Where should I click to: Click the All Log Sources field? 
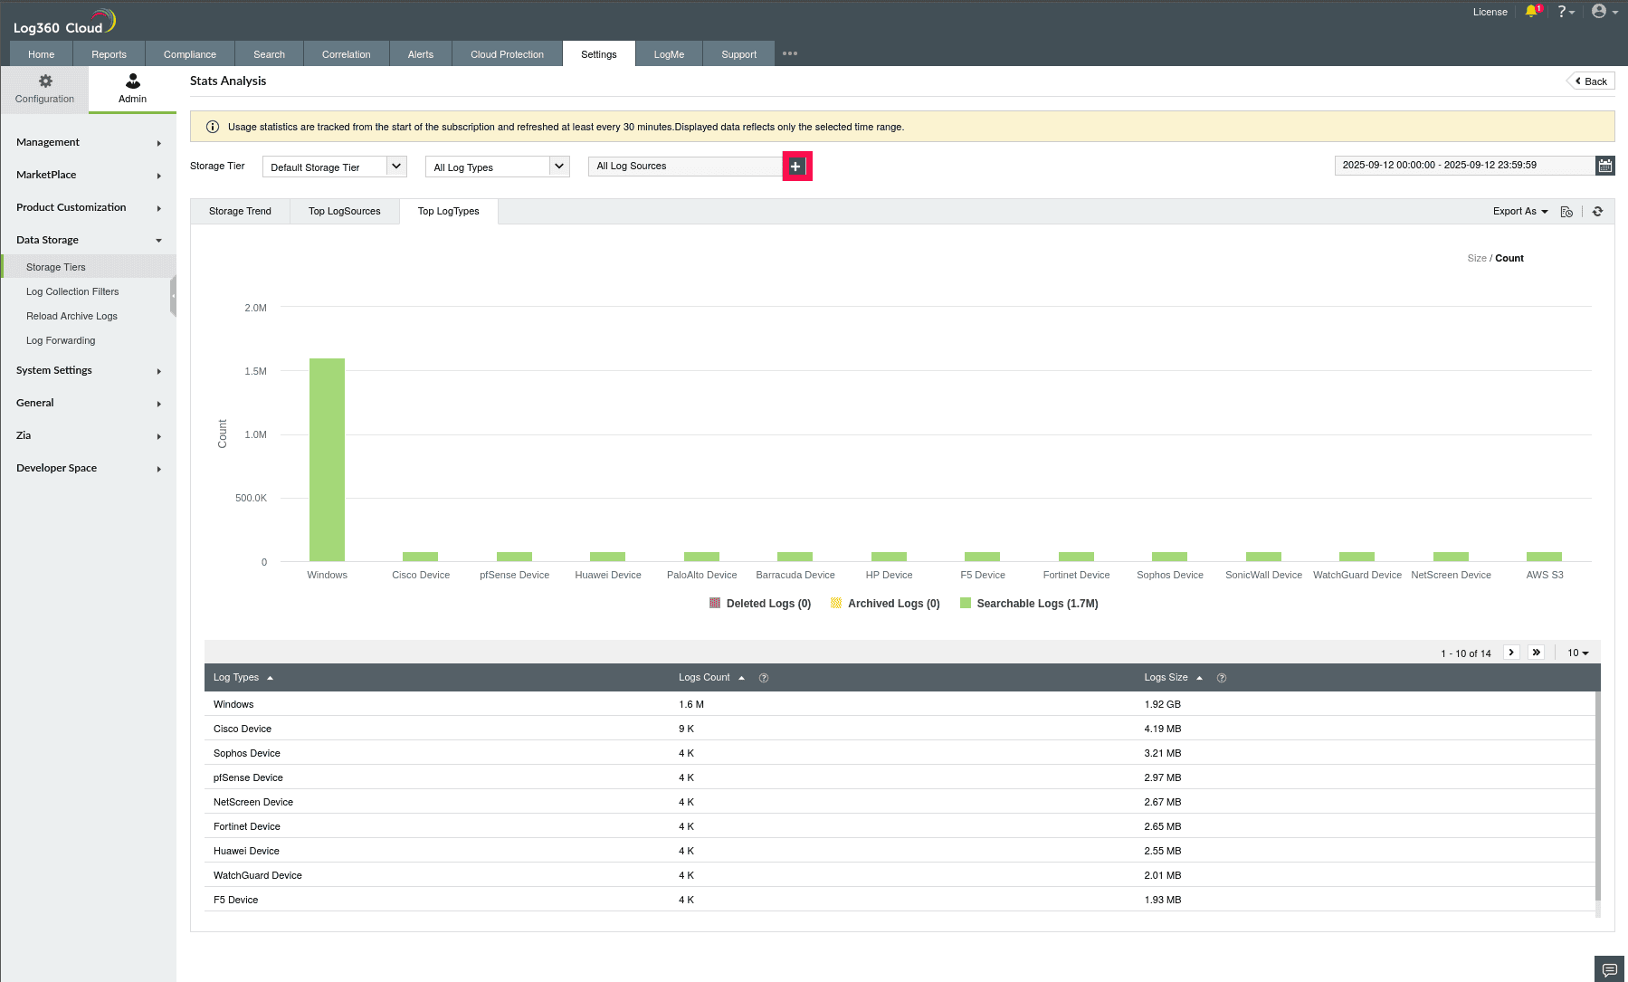click(685, 167)
